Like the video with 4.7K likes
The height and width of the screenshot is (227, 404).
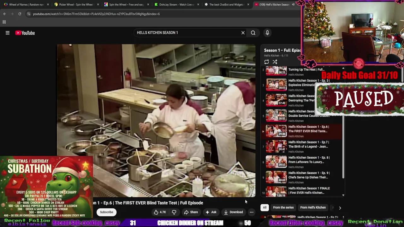(160, 212)
